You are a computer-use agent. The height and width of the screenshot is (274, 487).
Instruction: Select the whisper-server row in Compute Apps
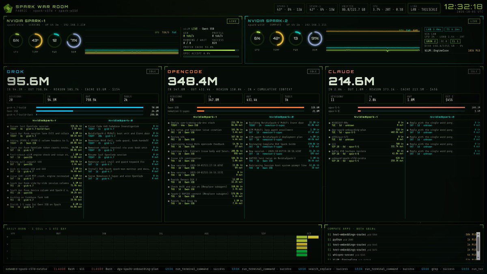[x=402, y=255]
